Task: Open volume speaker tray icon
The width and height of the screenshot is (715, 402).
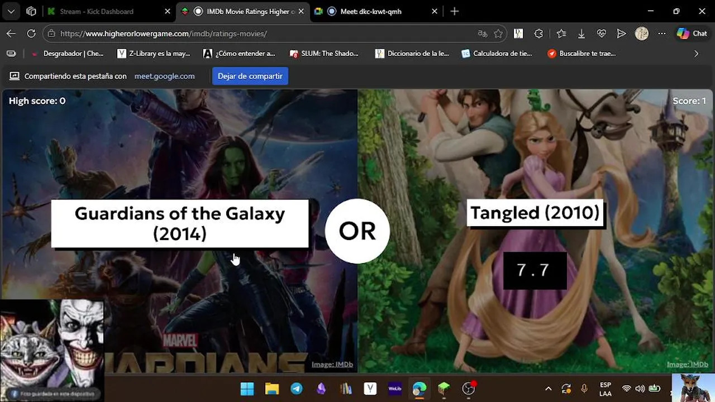Action: [640, 389]
